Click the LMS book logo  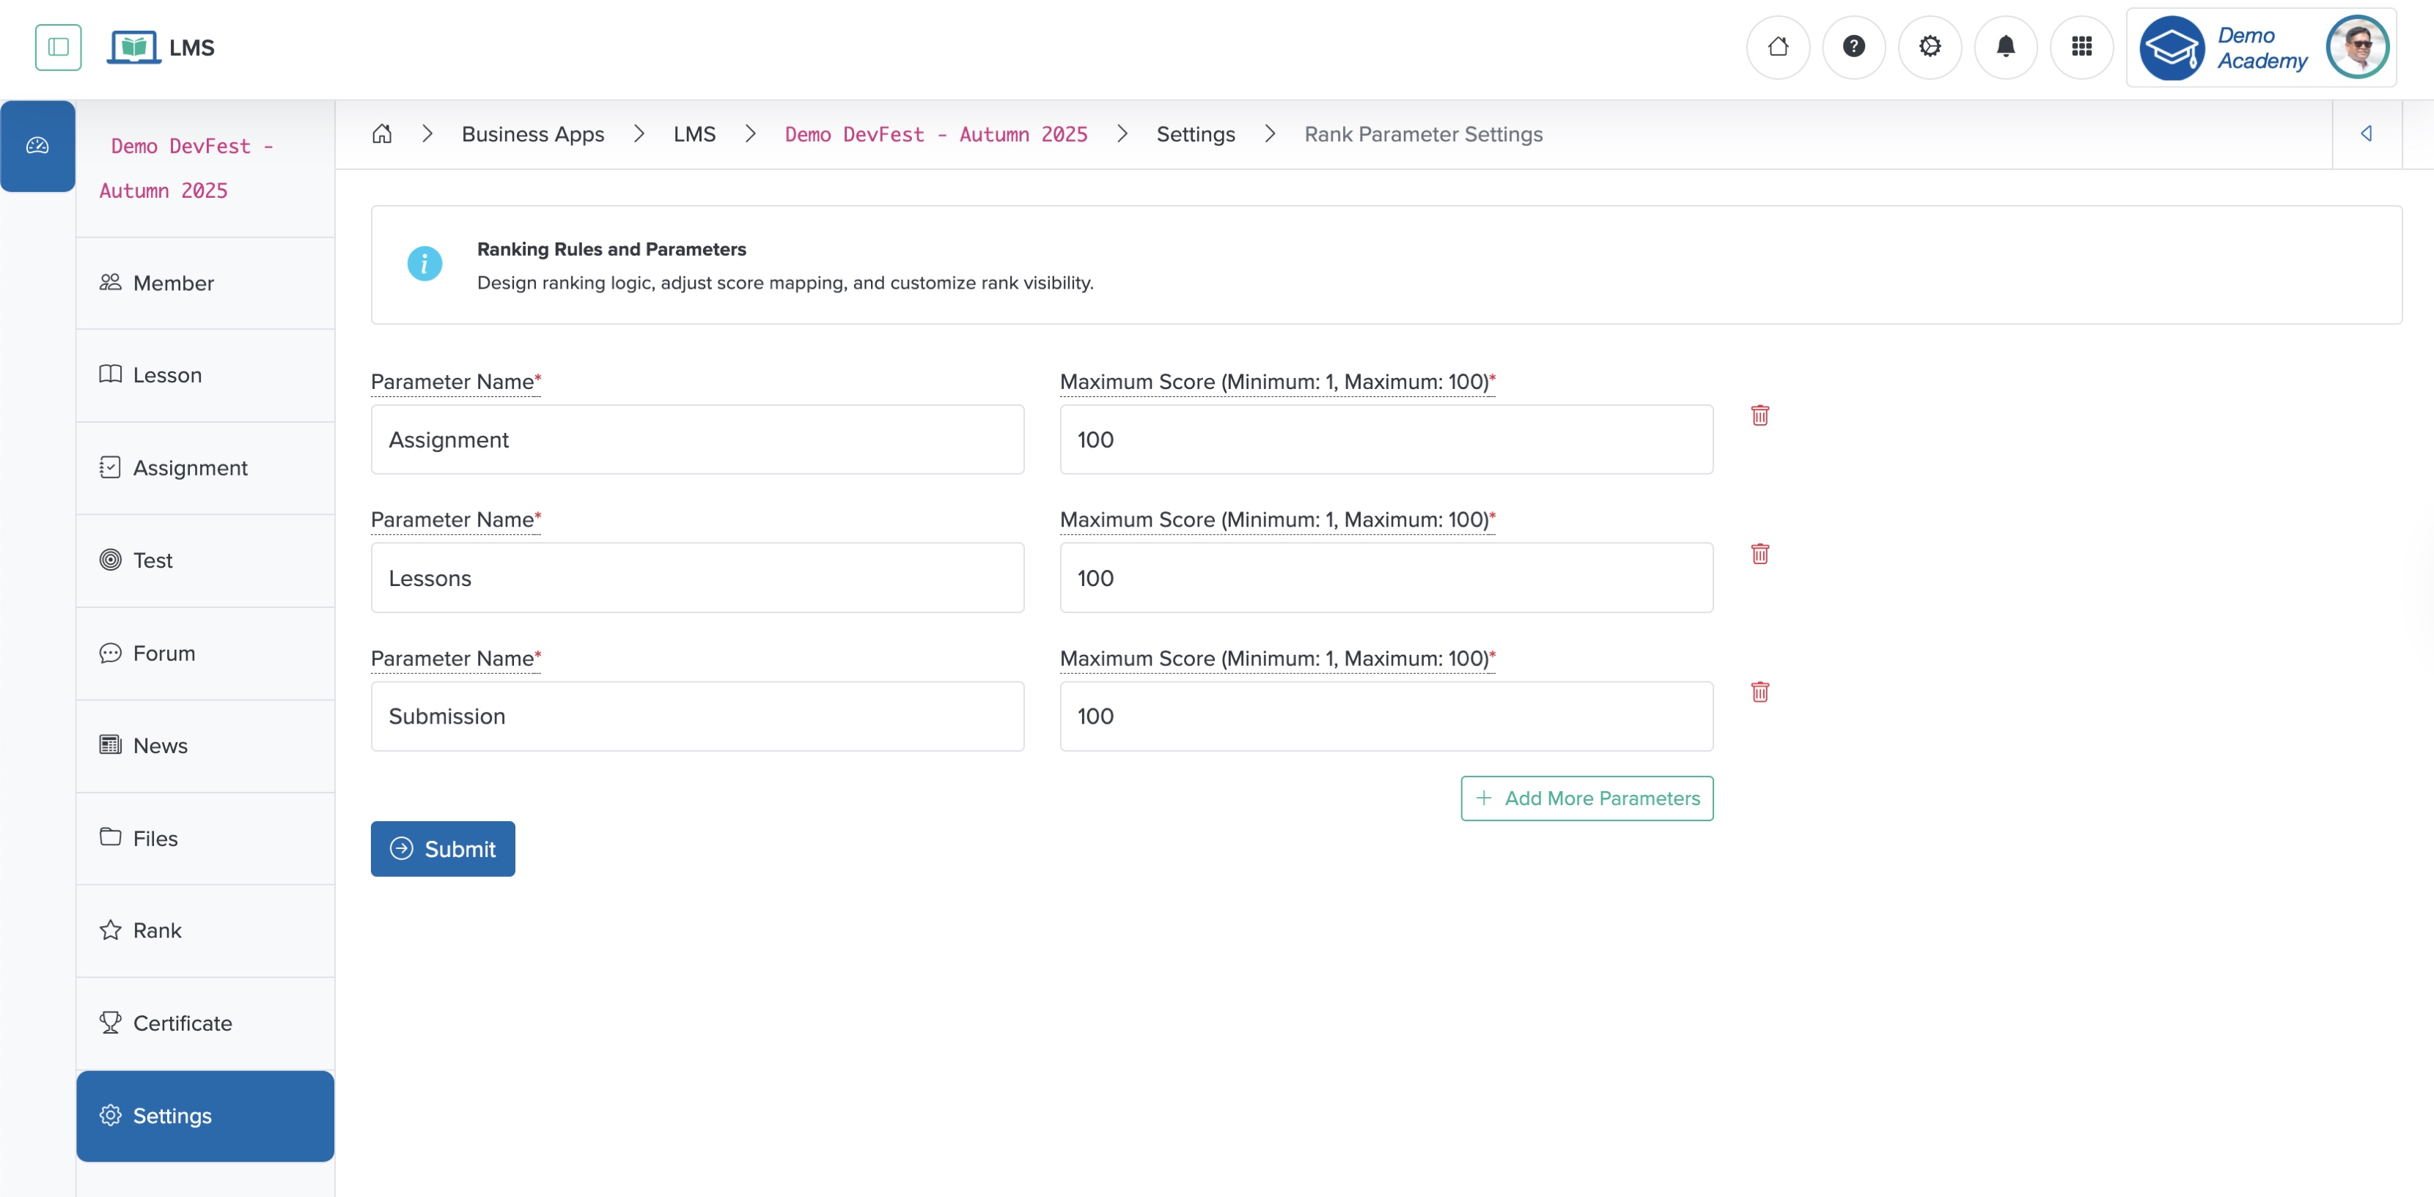pyautogui.click(x=133, y=46)
